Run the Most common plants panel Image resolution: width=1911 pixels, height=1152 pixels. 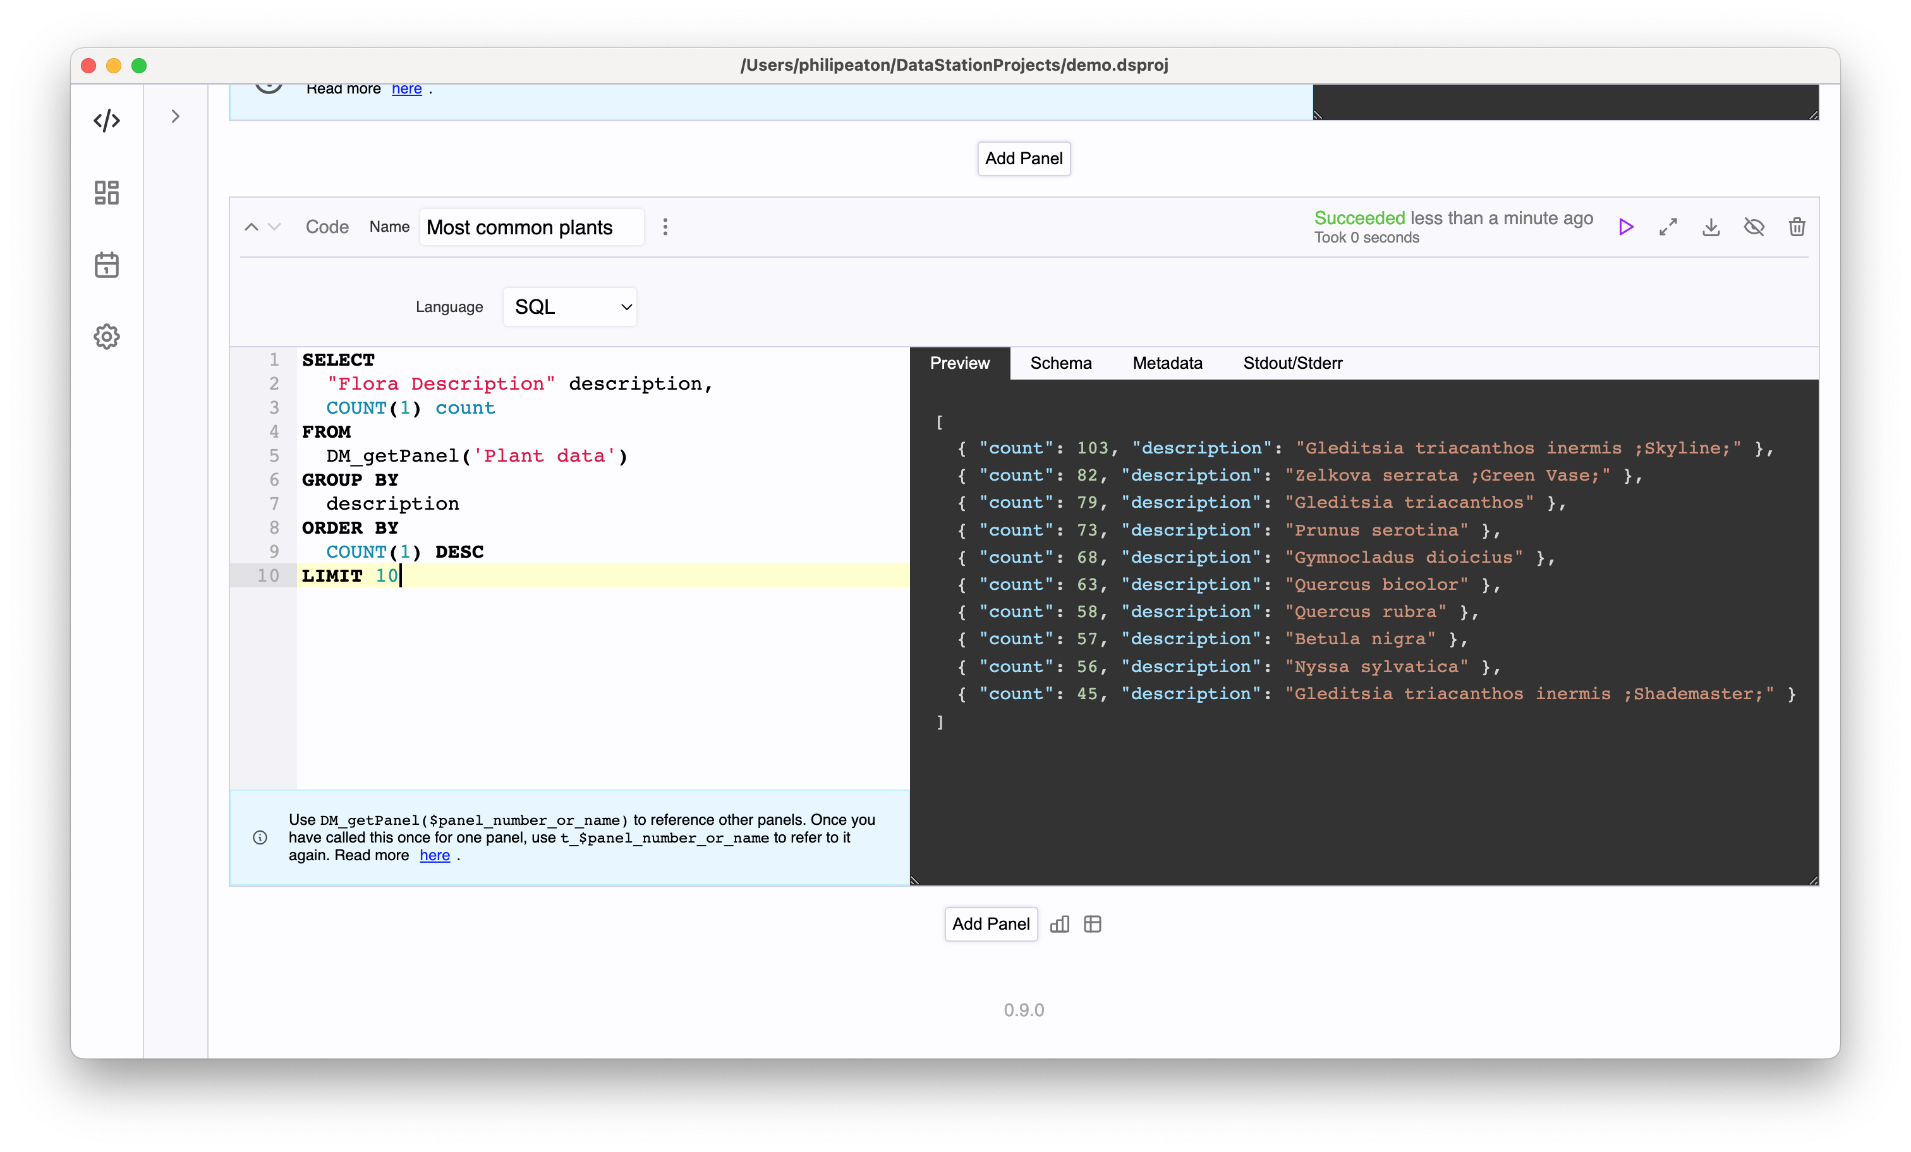click(x=1627, y=227)
